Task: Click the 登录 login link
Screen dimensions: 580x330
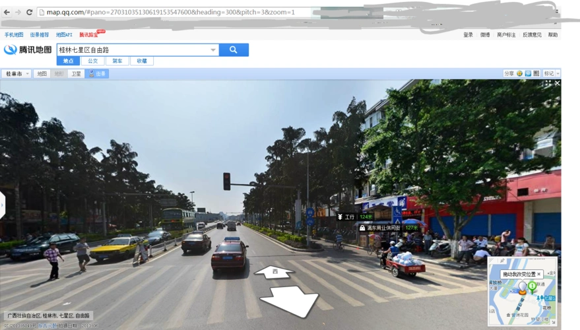Action: click(x=468, y=35)
